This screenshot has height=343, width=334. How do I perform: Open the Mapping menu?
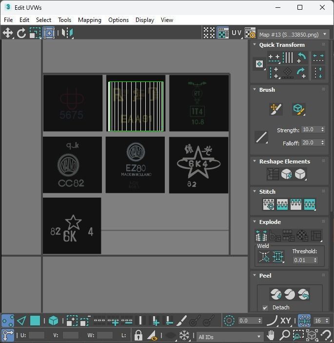coord(90,20)
